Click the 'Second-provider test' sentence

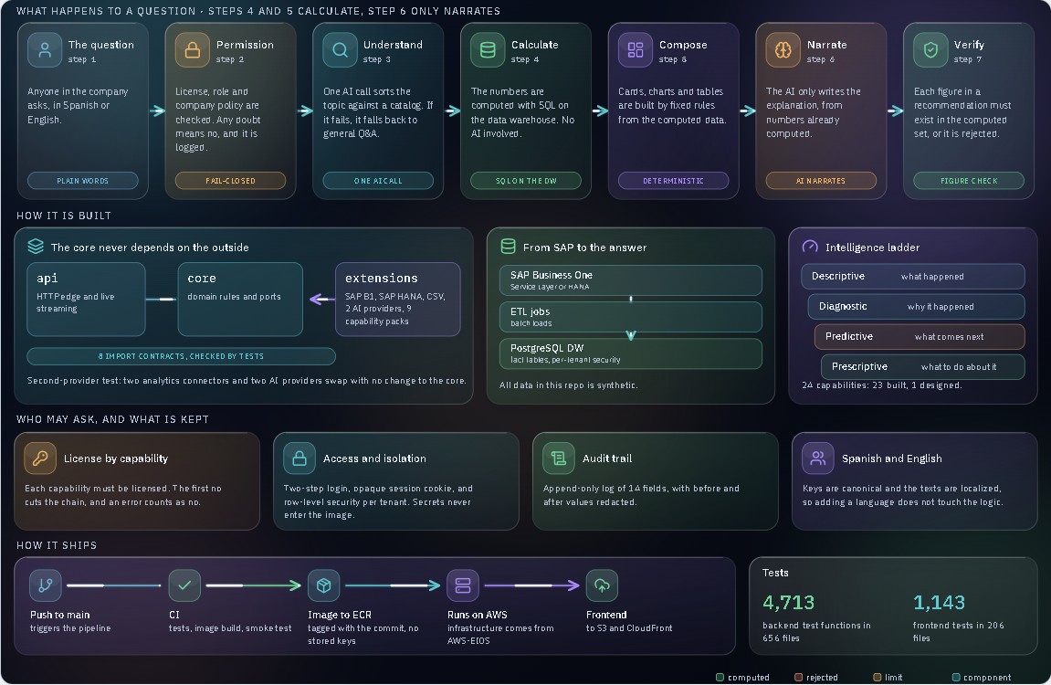click(246, 380)
